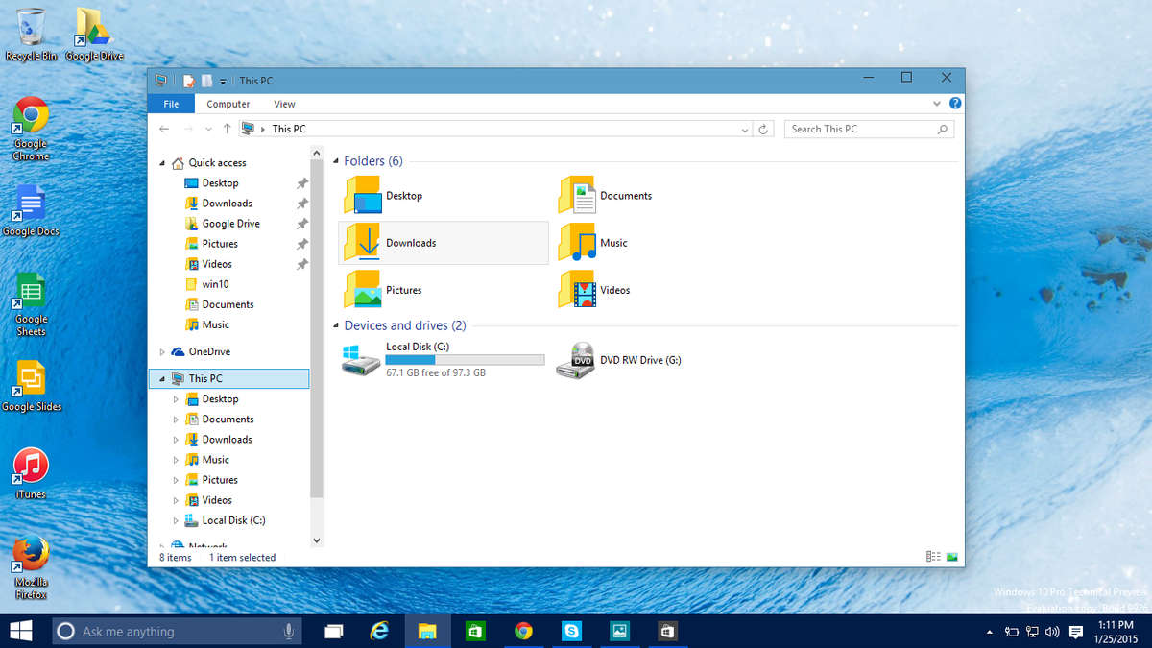This screenshot has width=1152, height=648.
Task: Expand OneDrive in the navigation pane
Action: coord(163,351)
